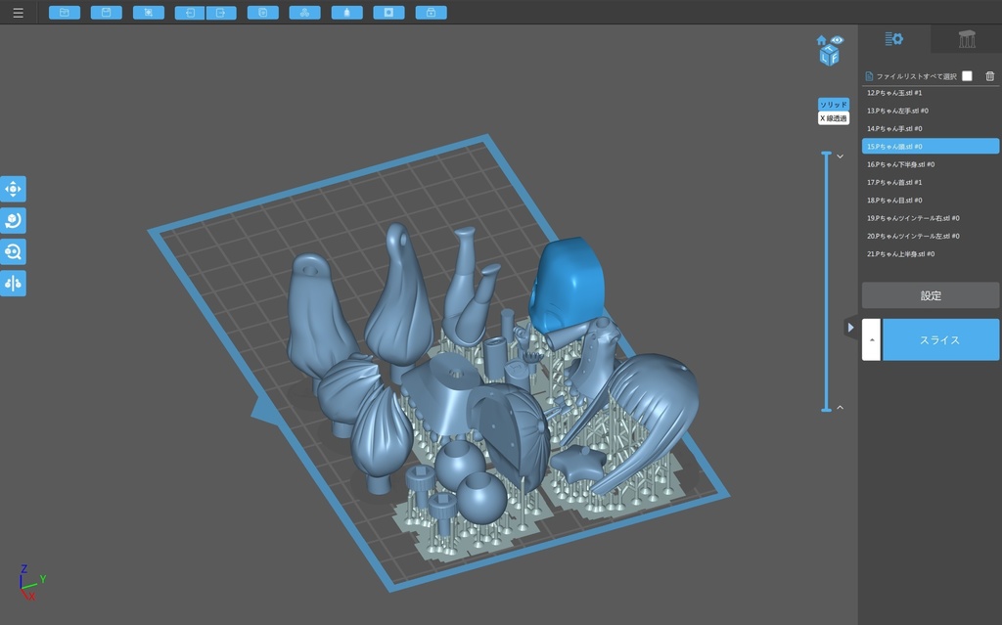Click the L face of view cube
This screenshot has height=625, width=1002.
click(824, 58)
